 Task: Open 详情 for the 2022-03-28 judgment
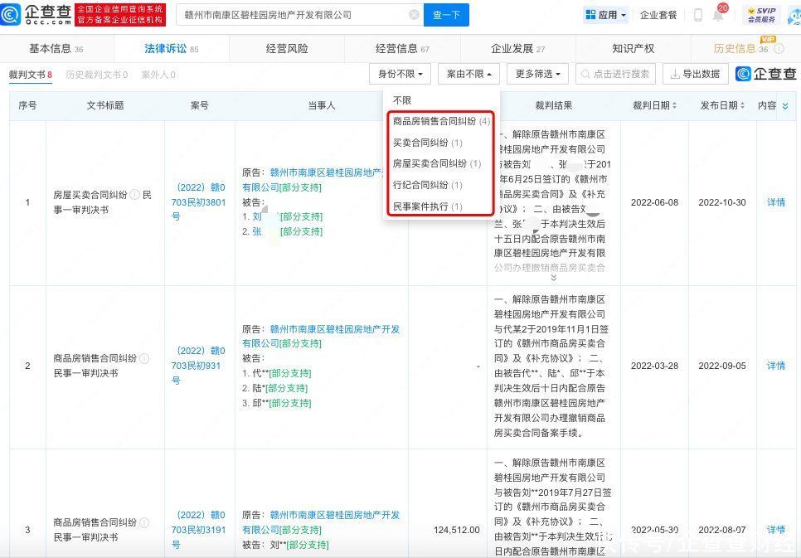click(x=775, y=366)
